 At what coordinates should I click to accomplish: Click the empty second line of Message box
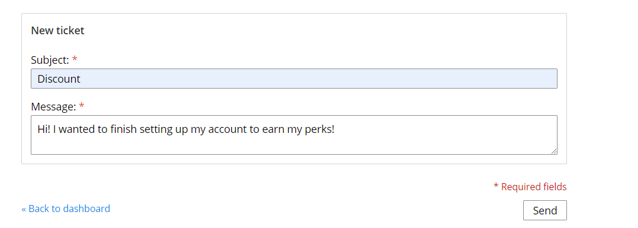click(294, 145)
